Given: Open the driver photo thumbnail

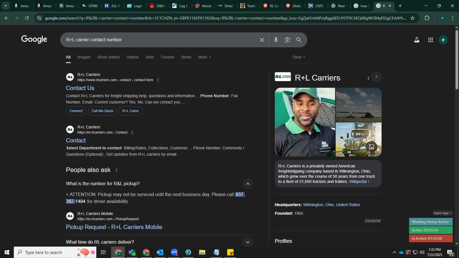Looking at the screenshot, I should (x=305, y=122).
